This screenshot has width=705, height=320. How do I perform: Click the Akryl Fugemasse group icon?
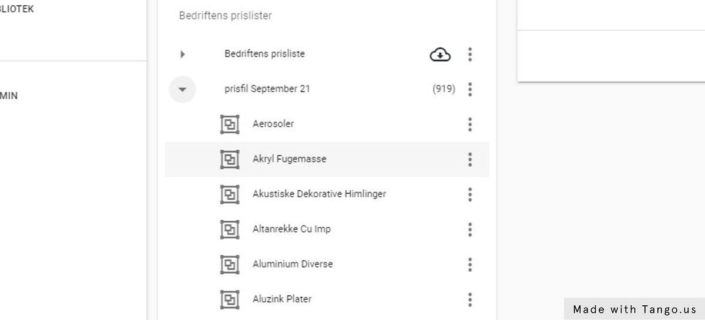[x=230, y=159]
